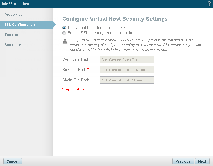Jump to the Summary step
This screenshot has width=213, height=166.
[x=13, y=45]
